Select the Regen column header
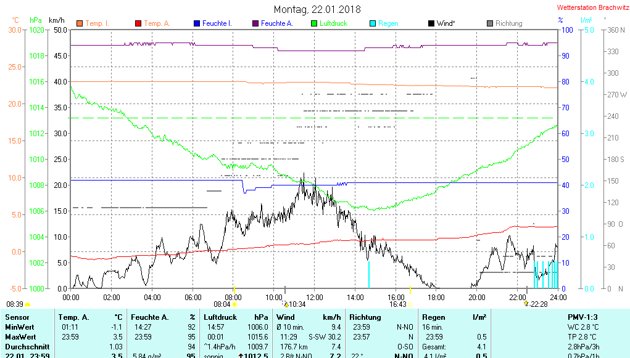Screen dimensions: 630x358 tap(433, 317)
